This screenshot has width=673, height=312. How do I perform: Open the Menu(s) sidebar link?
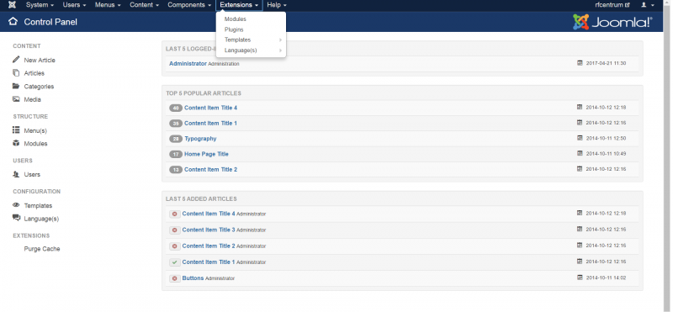point(35,131)
